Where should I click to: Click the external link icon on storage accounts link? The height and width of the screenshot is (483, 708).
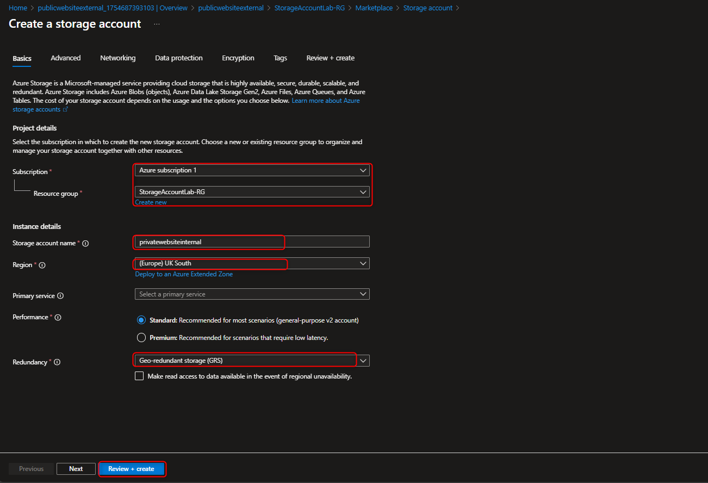pyautogui.click(x=66, y=109)
